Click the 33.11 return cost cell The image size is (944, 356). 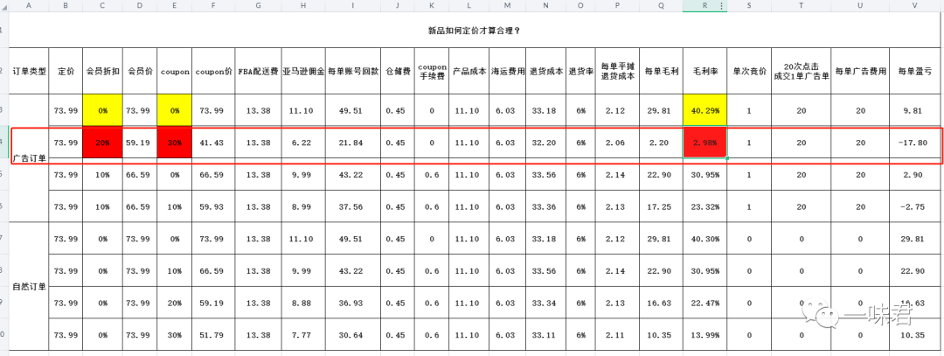tap(546, 334)
